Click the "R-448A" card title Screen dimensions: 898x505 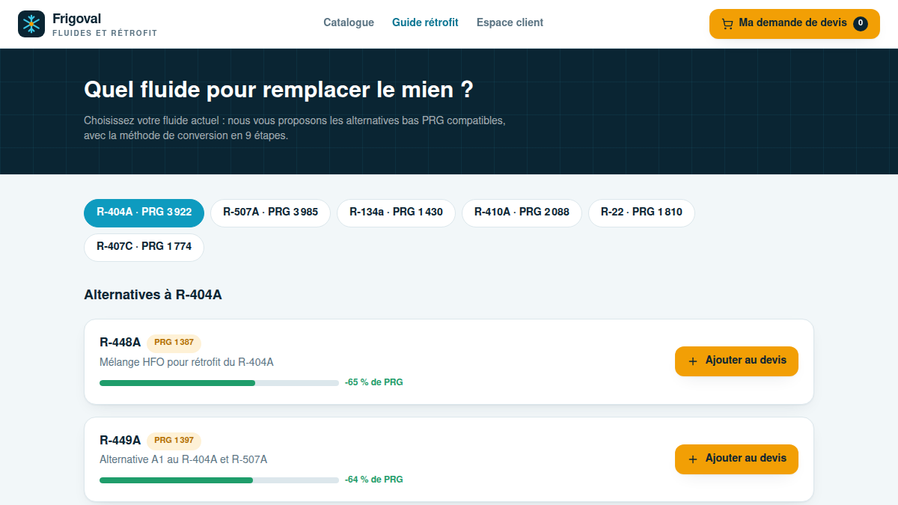(x=120, y=343)
